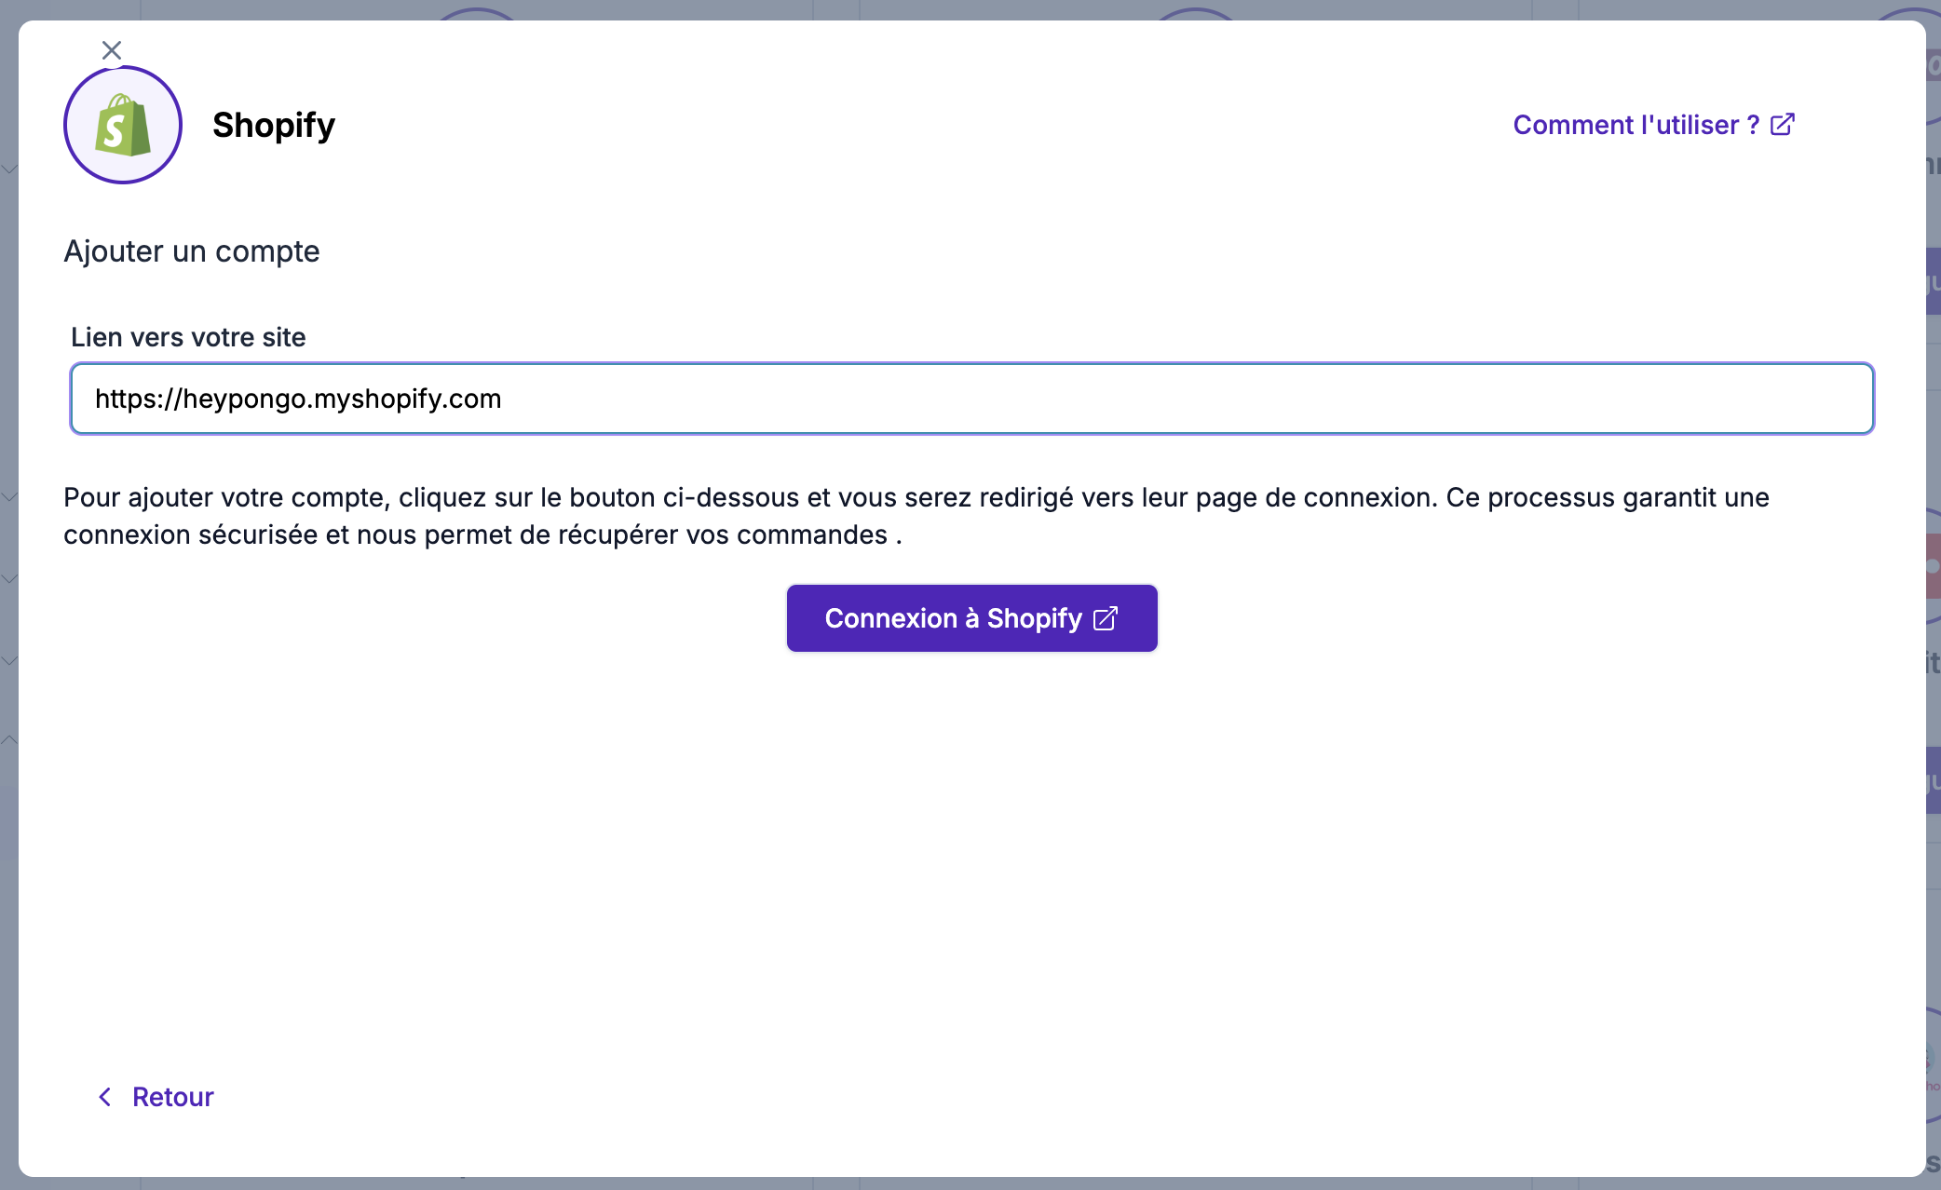Click the Shopify title heading
1941x1190 pixels.
click(273, 125)
